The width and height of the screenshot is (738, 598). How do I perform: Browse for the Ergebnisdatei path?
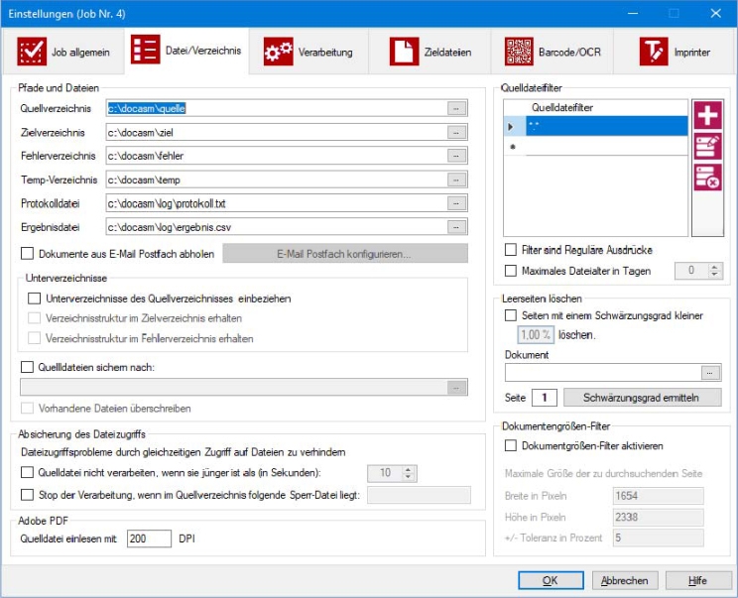click(x=456, y=227)
